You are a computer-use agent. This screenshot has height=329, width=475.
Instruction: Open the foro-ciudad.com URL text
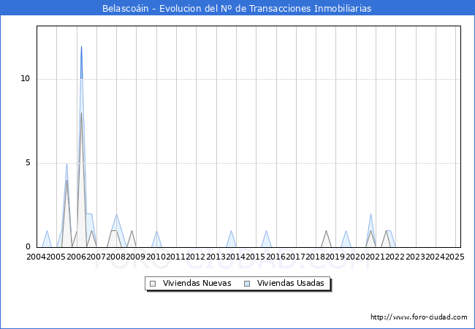[x=419, y=317]
